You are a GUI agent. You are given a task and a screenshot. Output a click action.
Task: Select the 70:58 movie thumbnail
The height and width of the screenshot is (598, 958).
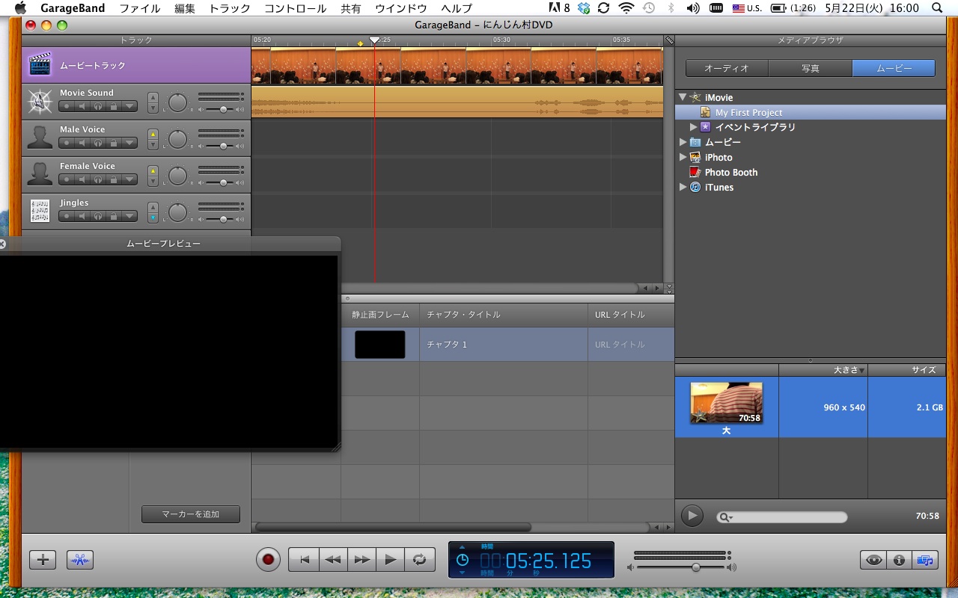(x=726, y=404)
